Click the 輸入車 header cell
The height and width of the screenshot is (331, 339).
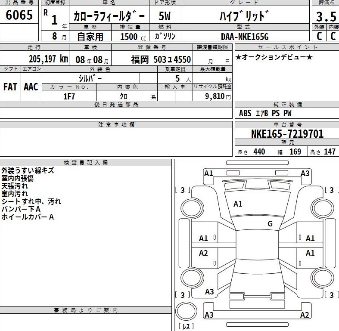pyautogui.click(x=175, y=87)
